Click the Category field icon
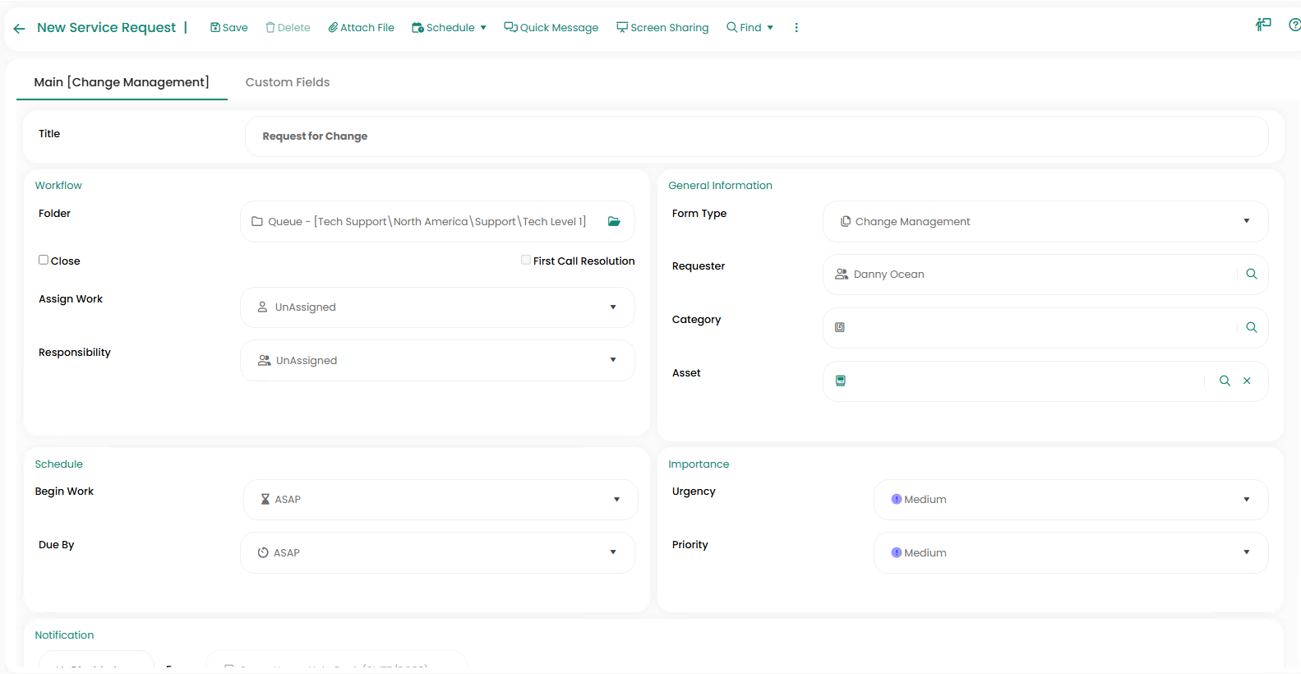 pos(840,327)
